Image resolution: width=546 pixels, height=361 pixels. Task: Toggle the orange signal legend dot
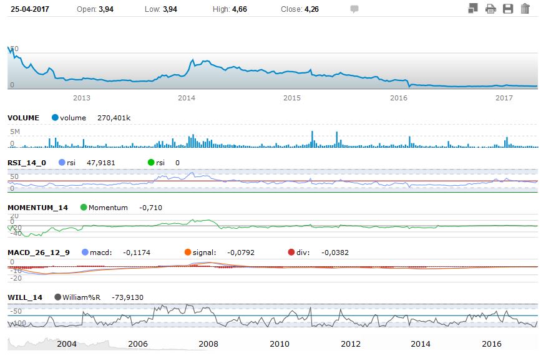click(x=188, y=253)
